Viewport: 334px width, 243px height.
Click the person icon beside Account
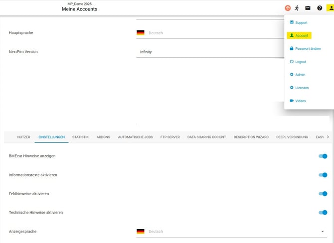[292, 35]
